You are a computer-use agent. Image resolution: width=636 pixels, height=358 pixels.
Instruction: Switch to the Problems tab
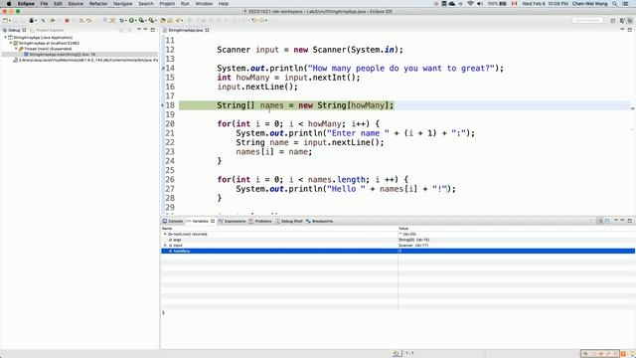[x=260, y=221]
